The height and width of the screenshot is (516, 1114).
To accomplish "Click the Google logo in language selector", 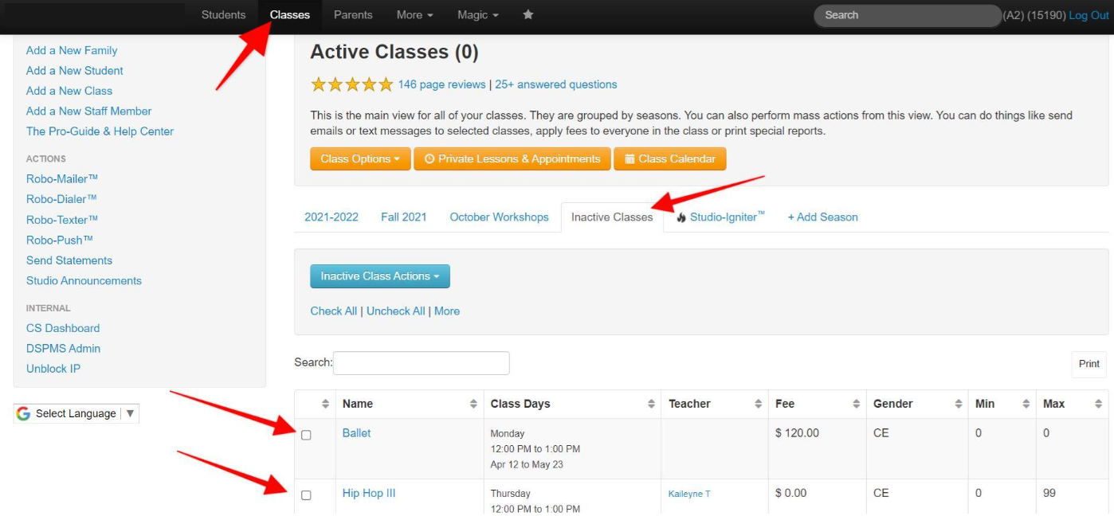I will (23, 413).
